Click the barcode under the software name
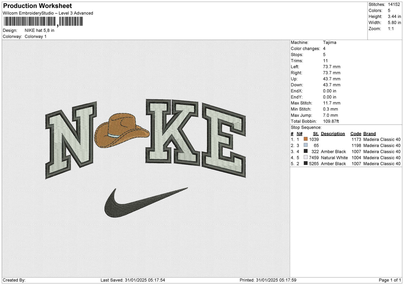404x285 pixels. [x=43, y=22]
